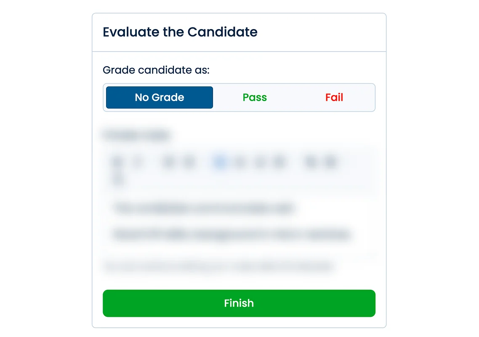
Task: Click the icon on the toolbar's second row
Action: click(117, 179)
